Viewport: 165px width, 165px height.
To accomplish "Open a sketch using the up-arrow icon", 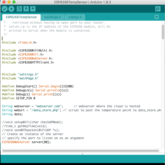I will [x=26, y=9].
